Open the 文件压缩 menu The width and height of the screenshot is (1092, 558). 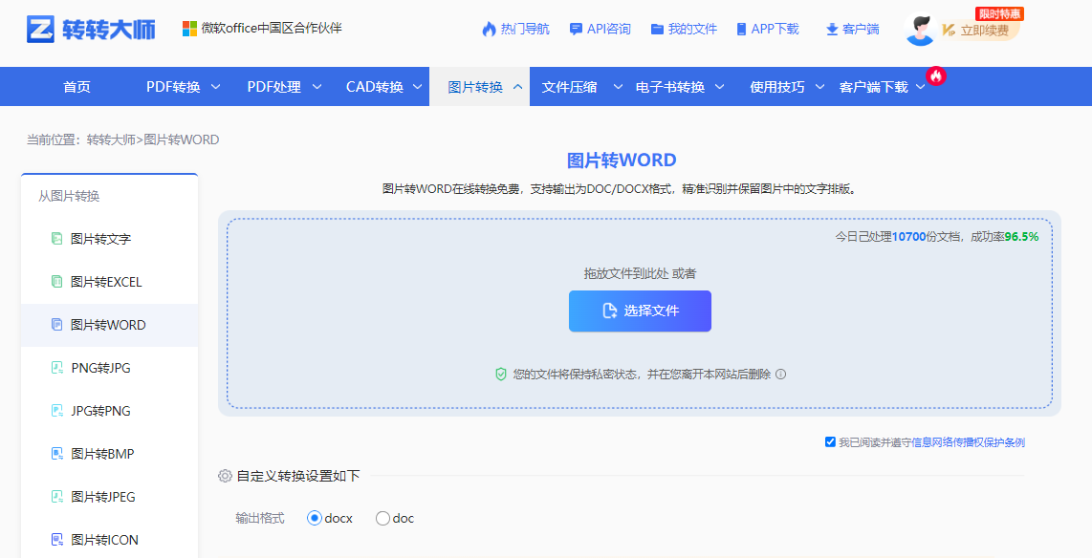click(569, 87)
